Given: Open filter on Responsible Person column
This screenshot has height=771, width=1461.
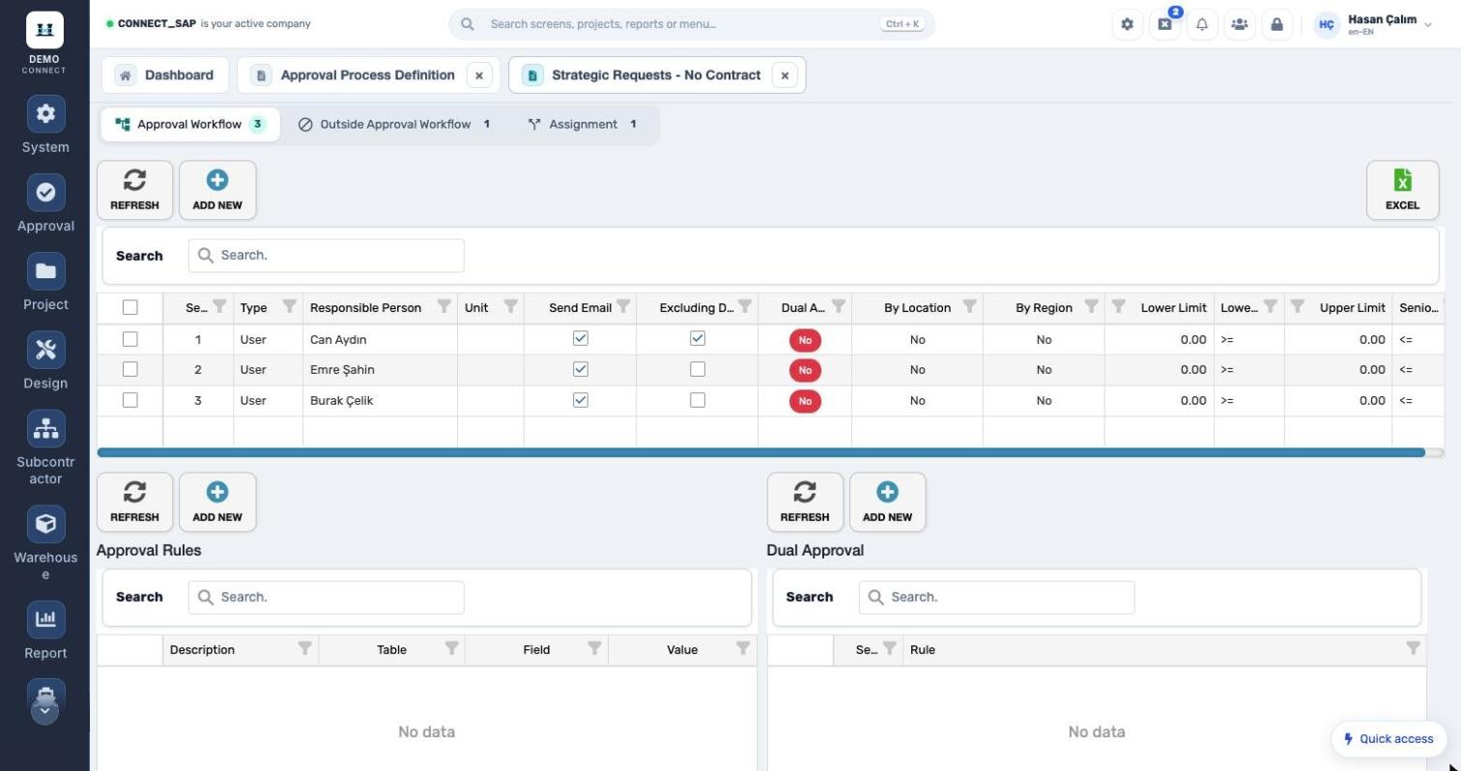Looking at the screenshot, I should [444, 306].
